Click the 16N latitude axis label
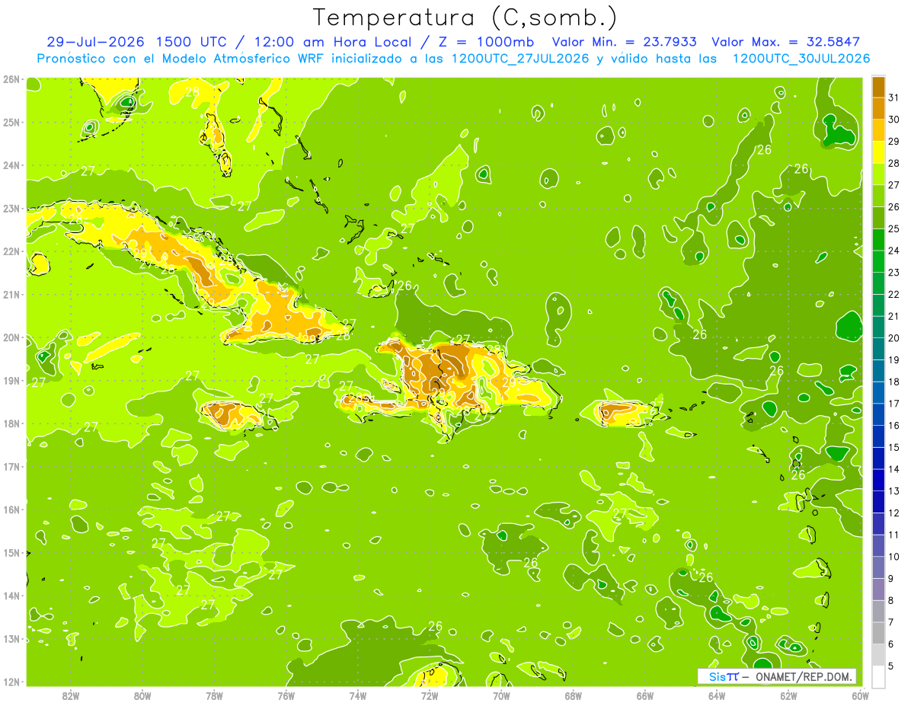This screenshot has width=914, height=706. (11, 510)
